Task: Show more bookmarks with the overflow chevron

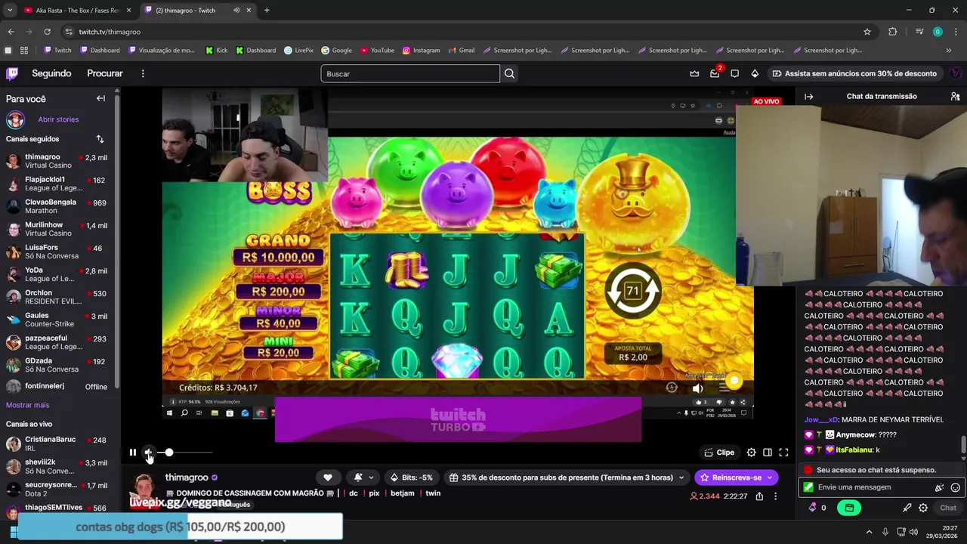Action: click(x=949, y=51)
